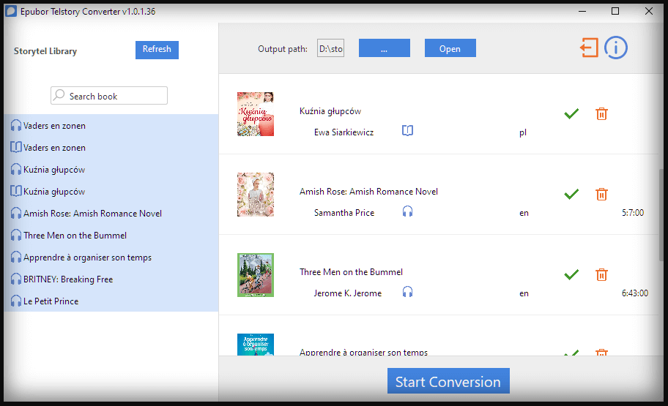Click the Amish Rose cover thumbnail
Screen dimensions: 668x406
coord(256,195)
